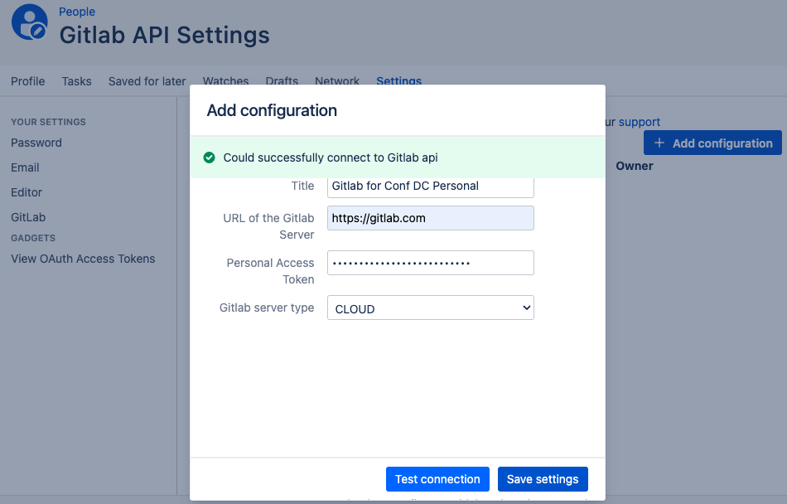Click the Personal Access Token field

tap(431, 263)
